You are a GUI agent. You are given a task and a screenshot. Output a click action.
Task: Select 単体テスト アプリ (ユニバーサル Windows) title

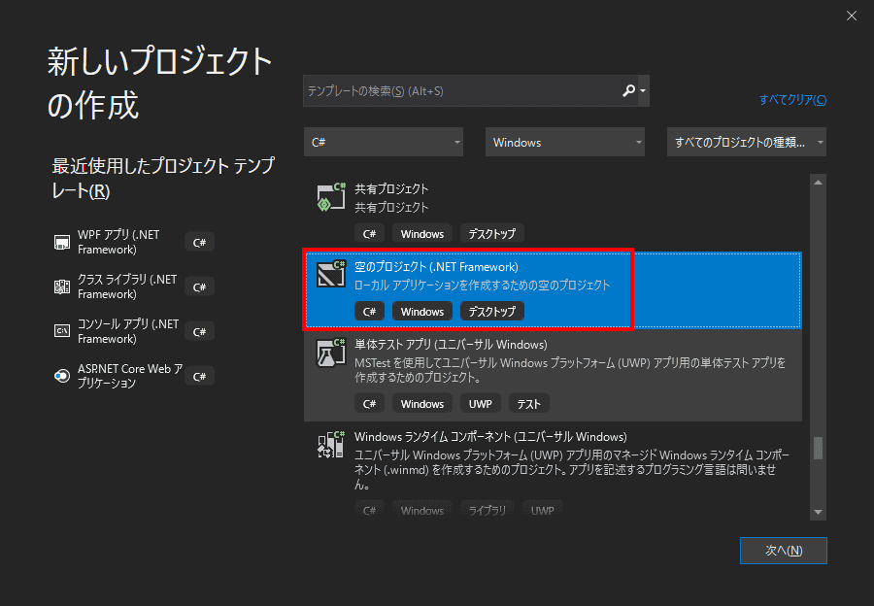click(x=451, y=345)
